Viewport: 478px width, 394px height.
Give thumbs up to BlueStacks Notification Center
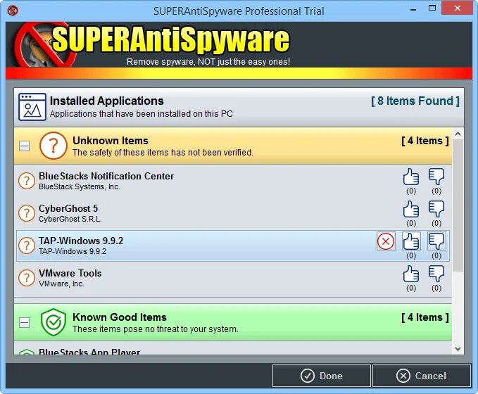[x=411, y=177]
